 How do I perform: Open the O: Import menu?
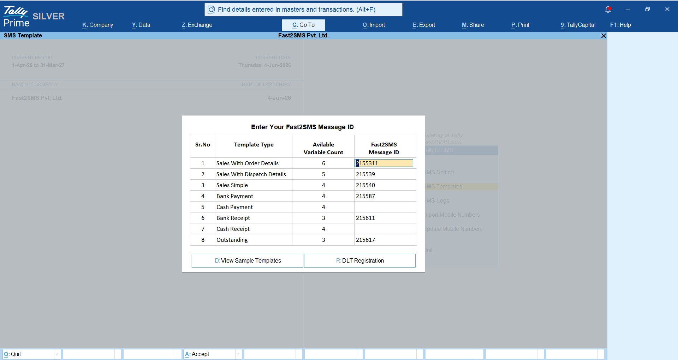pos(374,25)
